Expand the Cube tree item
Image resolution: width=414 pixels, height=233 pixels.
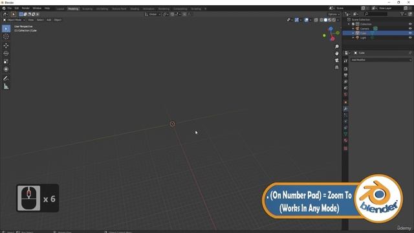(x=353, y=33)
